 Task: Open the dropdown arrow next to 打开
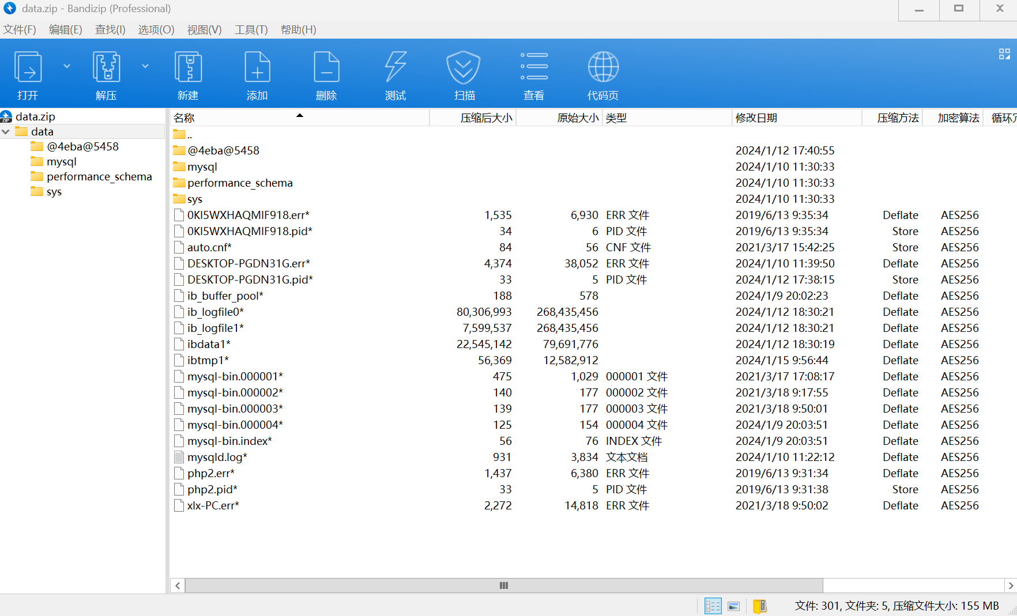(67, 66)
